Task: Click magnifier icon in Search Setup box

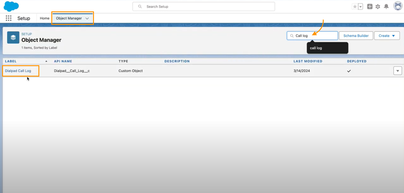Action: [140, 7]
